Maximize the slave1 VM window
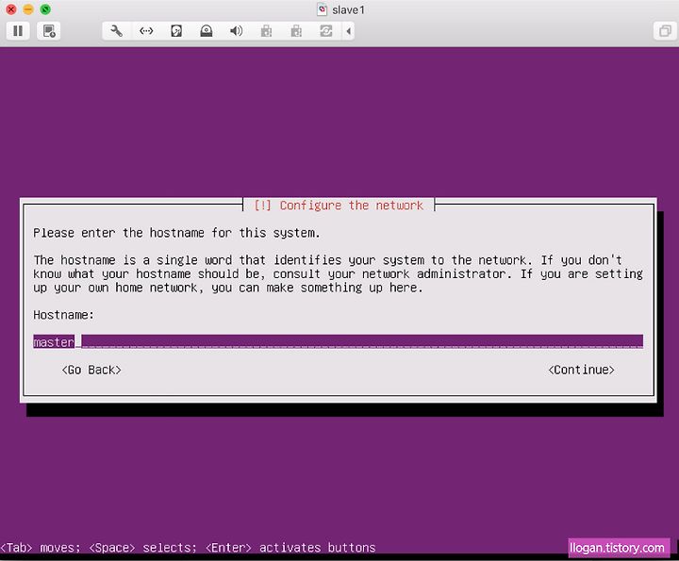 pyautogui.click(x=45, y=9)
